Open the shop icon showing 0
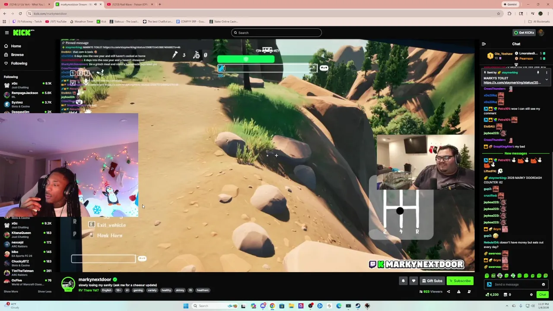 point(507,295)
